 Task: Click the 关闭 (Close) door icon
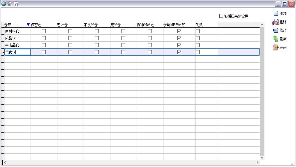pyautogui.click(x=276, y=48)
